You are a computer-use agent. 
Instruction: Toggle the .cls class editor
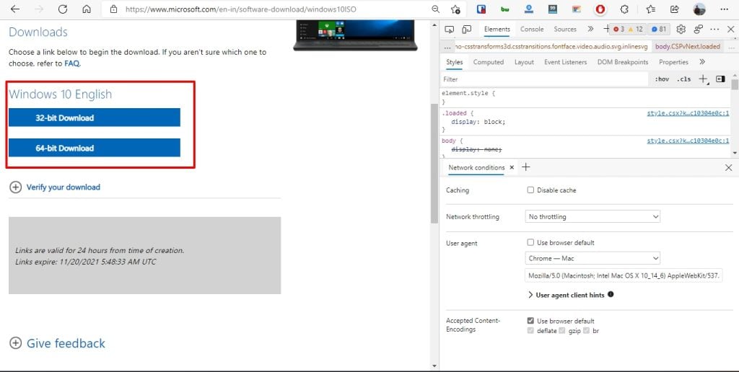(684, 79)
